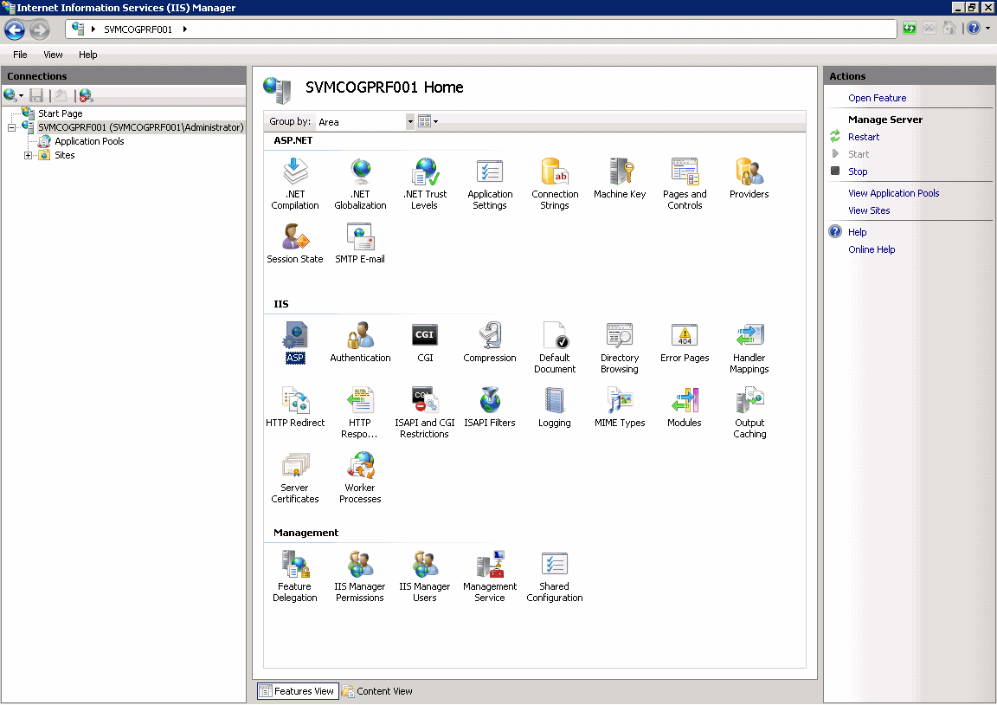This screenshot has width=997, height=705.
Task: Open the File menu
Action: point(20,55)
